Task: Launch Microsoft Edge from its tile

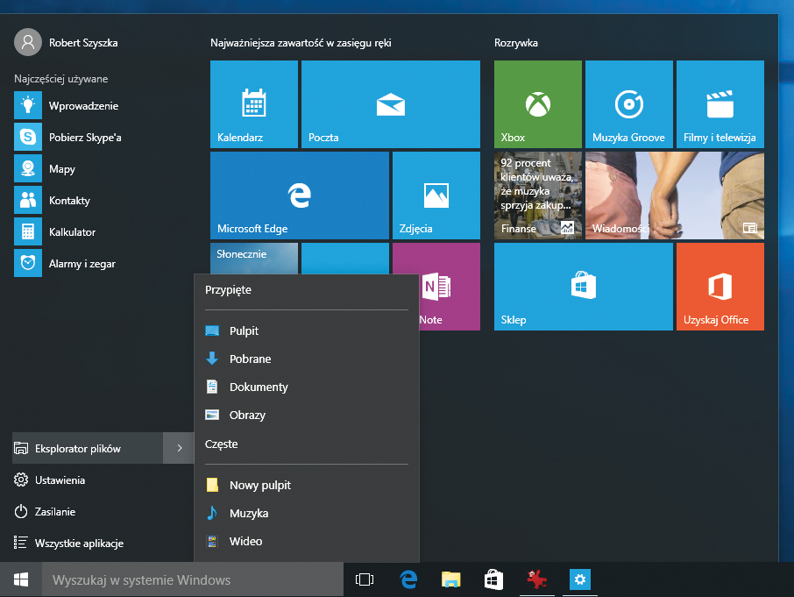Action: (299, 195)
